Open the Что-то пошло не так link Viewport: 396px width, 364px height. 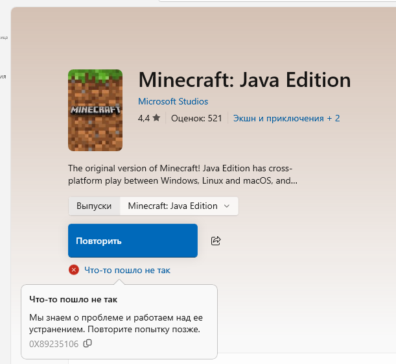coord(127,270)
